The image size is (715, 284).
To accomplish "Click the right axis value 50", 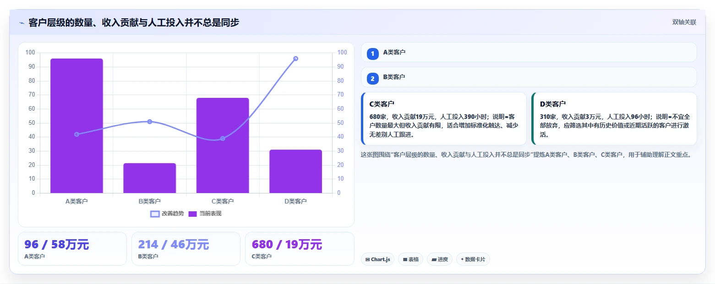I will point(340,123).
